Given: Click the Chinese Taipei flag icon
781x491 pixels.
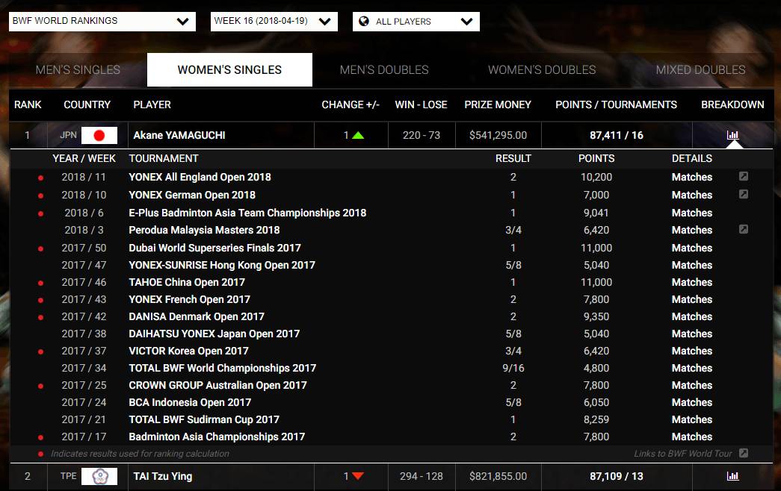Looking at the screenshot, I should pos(99,476).
